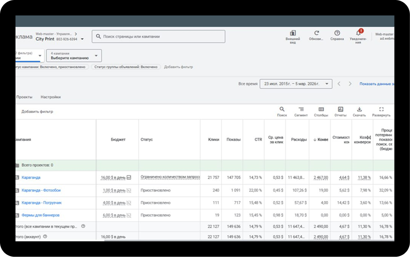
Task: Expand the City Print account dropdown arrow
Action: pyautogui.click(x=82, y=39)
